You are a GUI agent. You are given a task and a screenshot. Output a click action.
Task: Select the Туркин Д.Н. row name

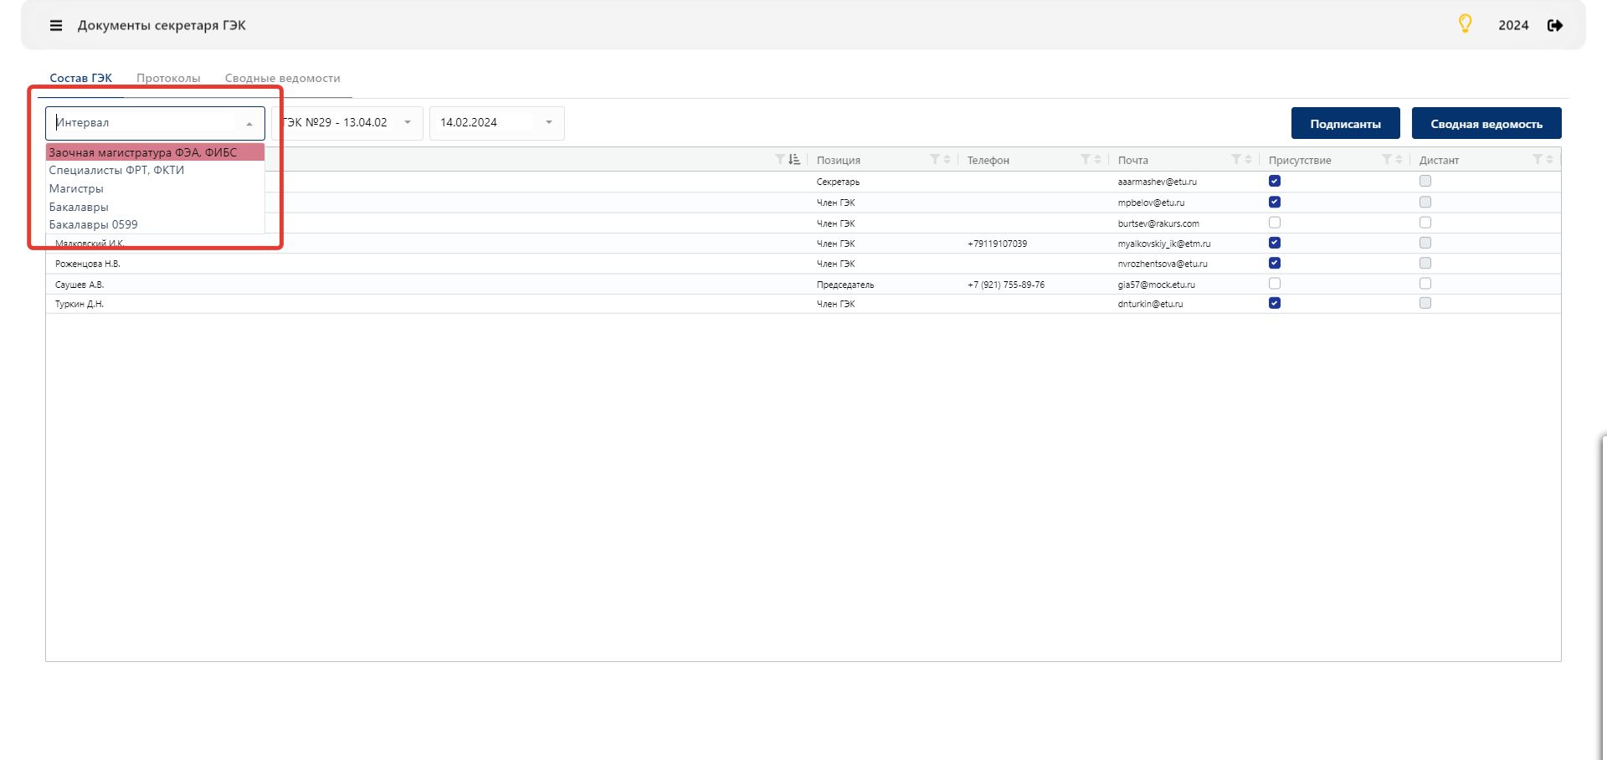[x=80, y=304]
